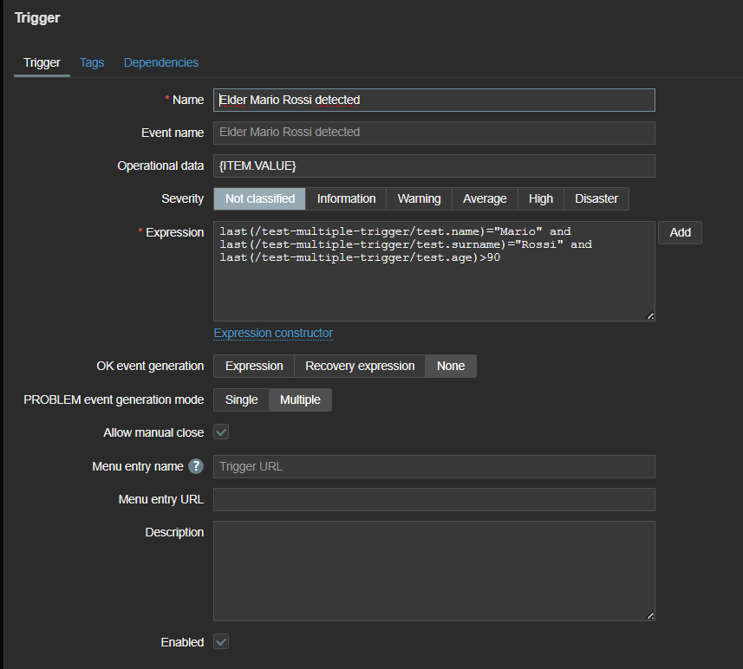Select Information severity
Image resolution: width=743 pixels, height=669 pixels.
click(x=346, y=198)
